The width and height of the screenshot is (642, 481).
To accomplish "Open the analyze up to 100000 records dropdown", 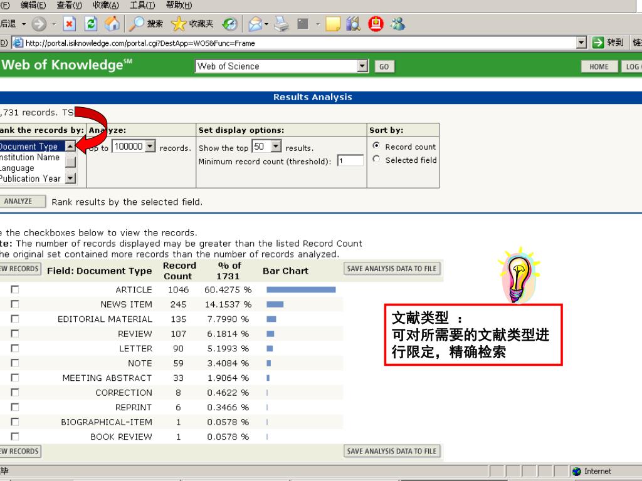I will (150, 146).
